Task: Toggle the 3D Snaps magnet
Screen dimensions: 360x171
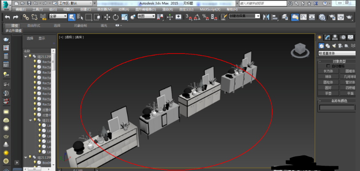Action: click(x=189, y=17)
